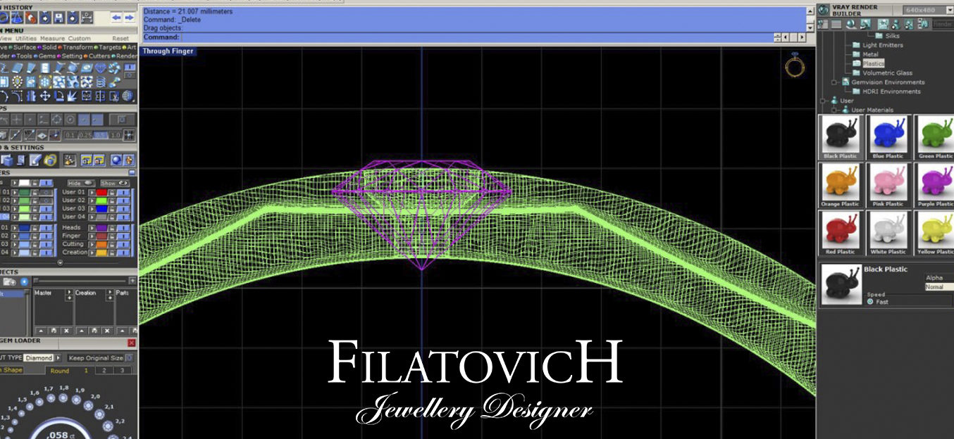Screen dimensions: 954x439
Task: Click the globe icon in the tool grid
Action: (x=128, y=96)
